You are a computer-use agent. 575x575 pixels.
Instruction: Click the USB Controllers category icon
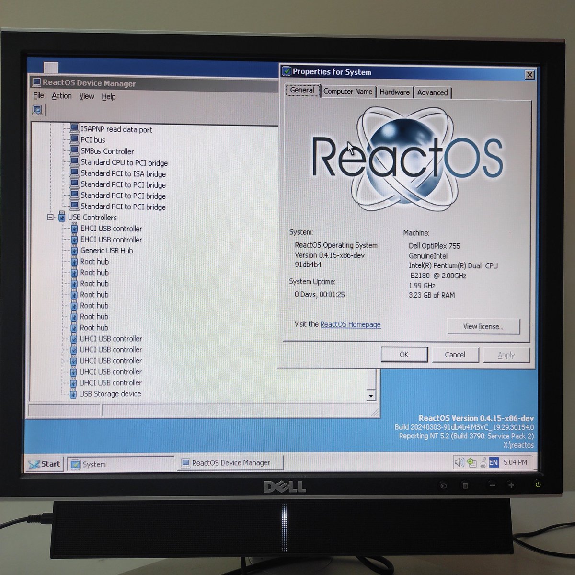tap(62, 217)
